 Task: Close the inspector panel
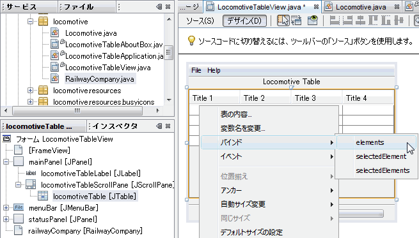(168, 126)
